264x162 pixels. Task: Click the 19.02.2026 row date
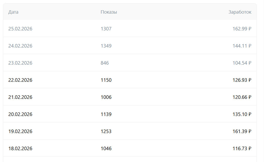20,131
